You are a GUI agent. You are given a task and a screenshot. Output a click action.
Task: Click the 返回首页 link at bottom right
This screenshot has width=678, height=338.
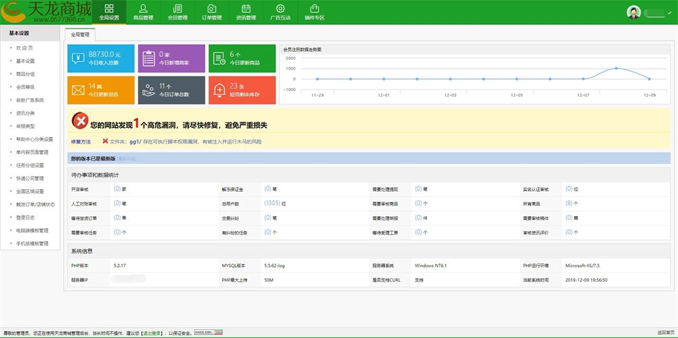point(666,333)
